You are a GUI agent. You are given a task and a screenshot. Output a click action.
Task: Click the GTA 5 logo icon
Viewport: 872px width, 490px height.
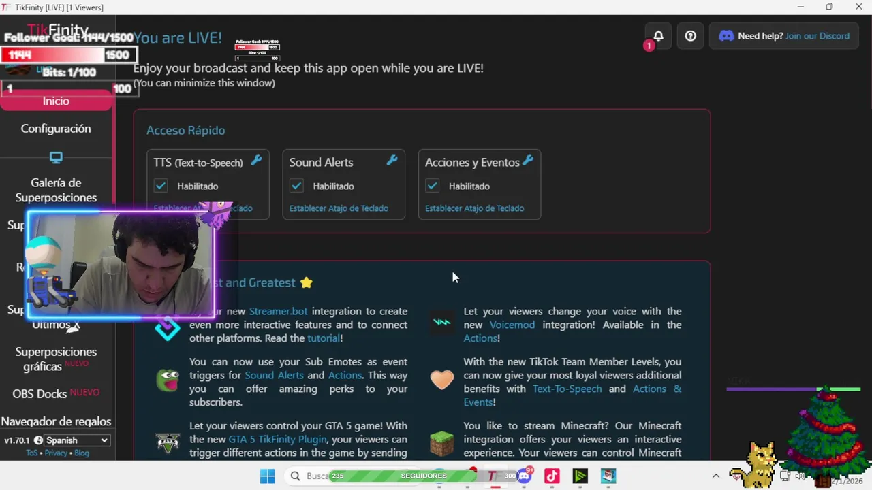(168, 442)
